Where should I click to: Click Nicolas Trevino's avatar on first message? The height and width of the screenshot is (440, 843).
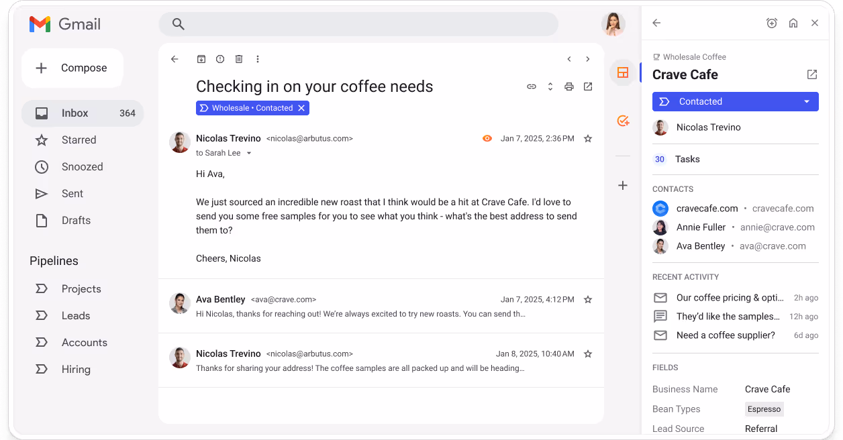tap(180, 142)
